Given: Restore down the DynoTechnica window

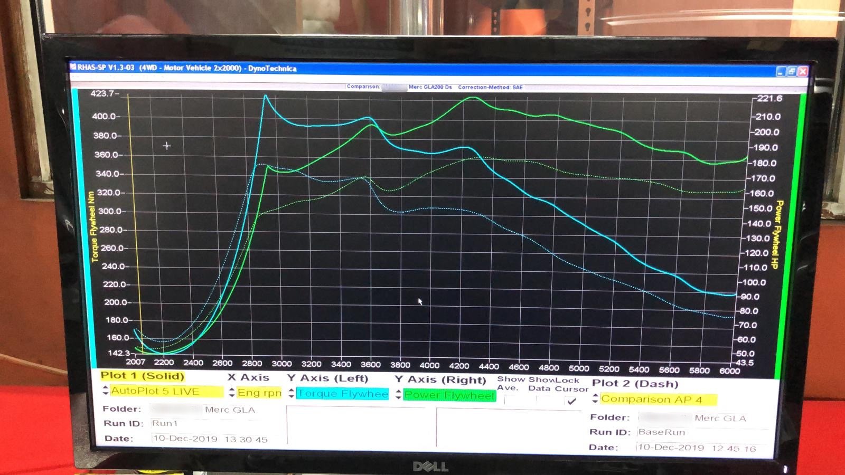Looking at the screenshot, I should click(x=792, y=71).
